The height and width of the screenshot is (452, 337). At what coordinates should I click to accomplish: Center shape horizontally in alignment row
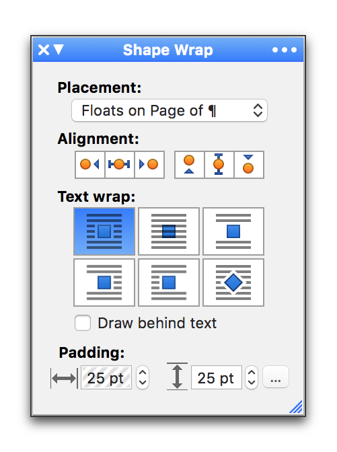click(x=120, y=165)
